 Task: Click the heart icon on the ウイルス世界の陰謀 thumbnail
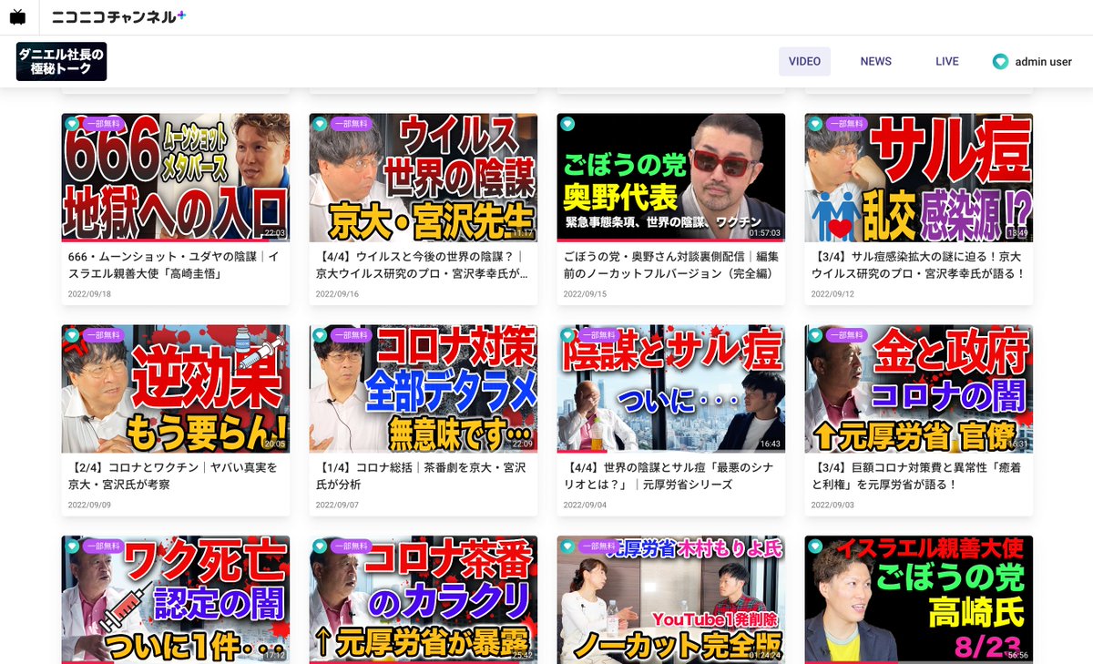tap(320, 124)
